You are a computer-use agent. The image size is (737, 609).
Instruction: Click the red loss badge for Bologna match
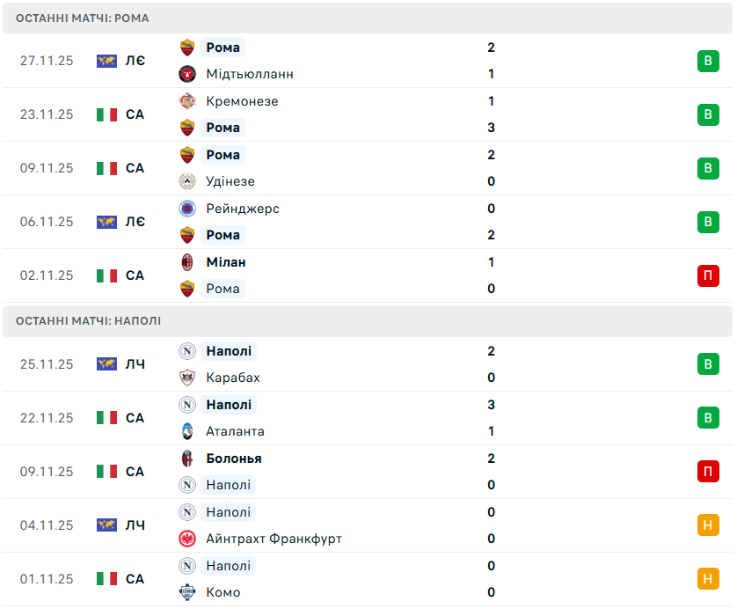coord(708,472)
